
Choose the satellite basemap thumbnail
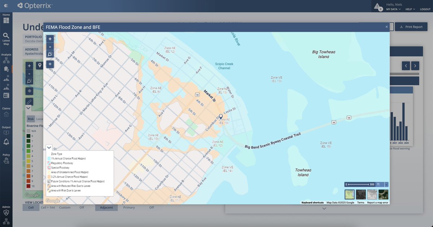(x=384, y=195)
